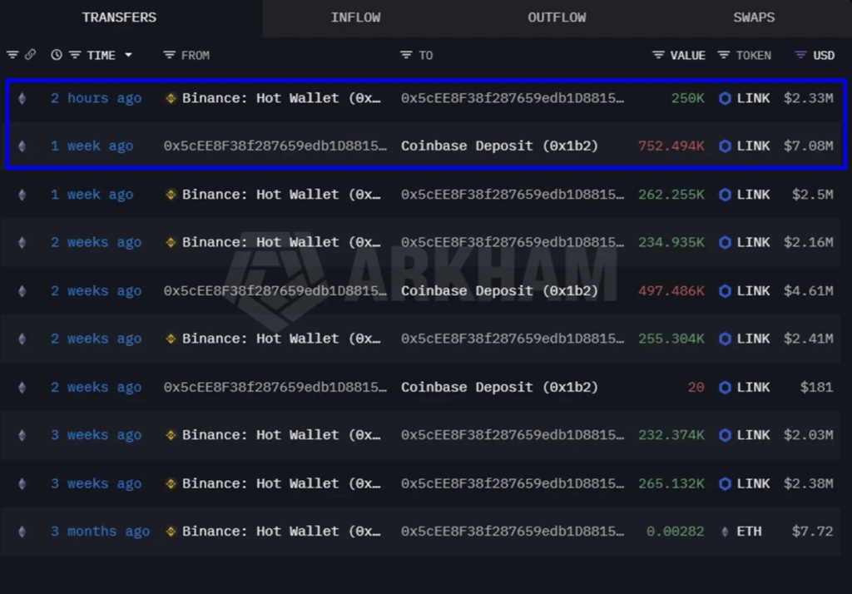Click LINK token icon on $4.61M row

725,291
